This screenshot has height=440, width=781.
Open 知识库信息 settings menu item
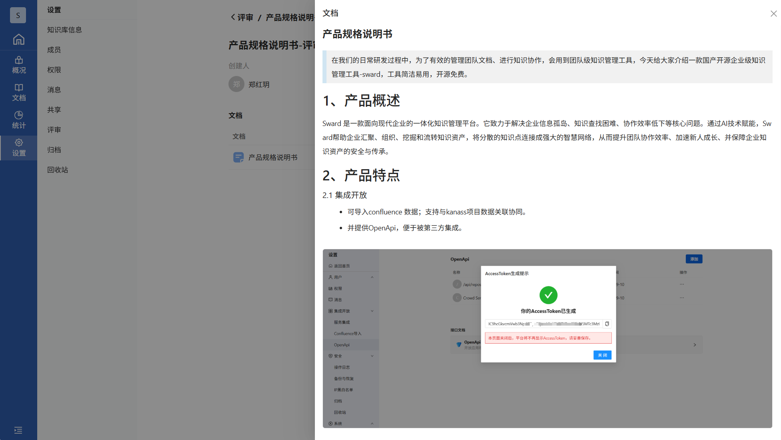64,30
